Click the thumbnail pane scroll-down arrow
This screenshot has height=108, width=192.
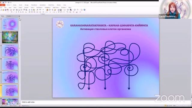click(x=19, y=104)
